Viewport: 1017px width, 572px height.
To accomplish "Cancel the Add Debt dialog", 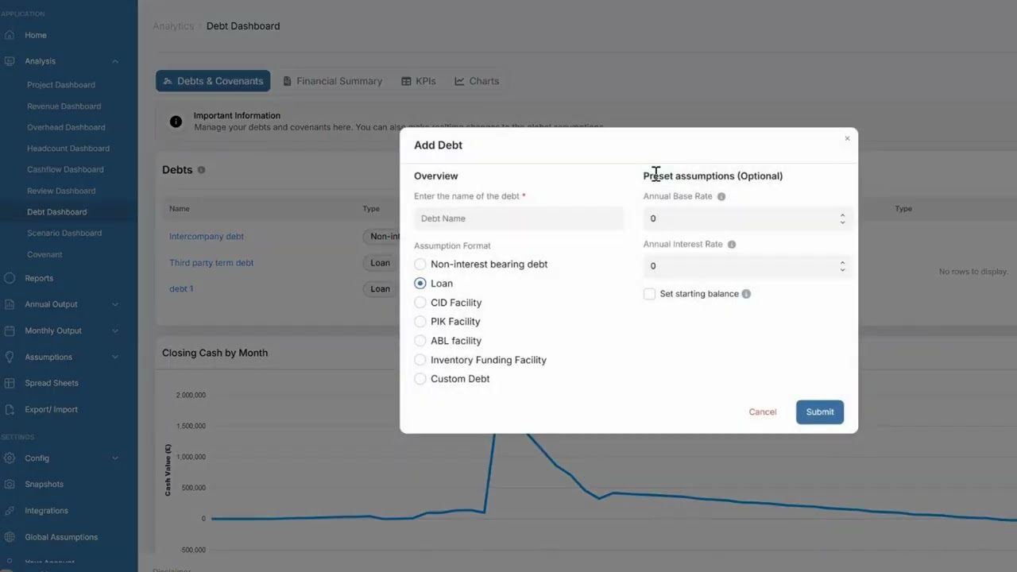I will click(x=763, y=412).
